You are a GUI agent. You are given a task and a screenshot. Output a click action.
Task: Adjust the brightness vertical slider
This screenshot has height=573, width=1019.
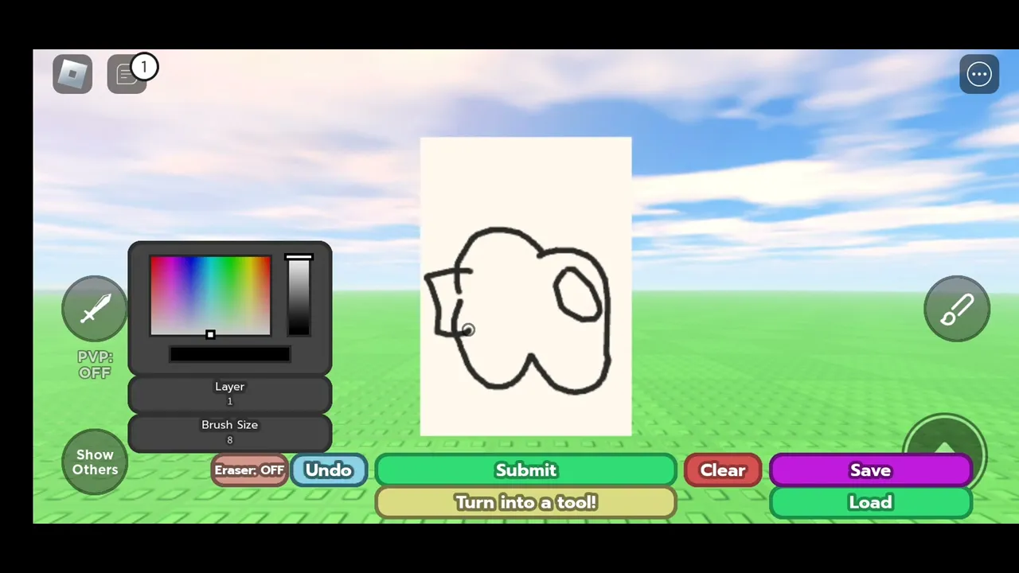click(299, 295)
